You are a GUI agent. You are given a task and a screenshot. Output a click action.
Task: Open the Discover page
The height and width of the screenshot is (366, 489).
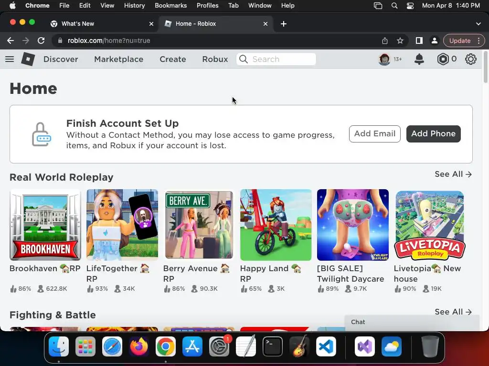click(x=61, y=59)
